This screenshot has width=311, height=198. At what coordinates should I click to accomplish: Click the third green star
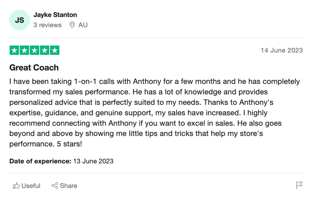point(34,50)
